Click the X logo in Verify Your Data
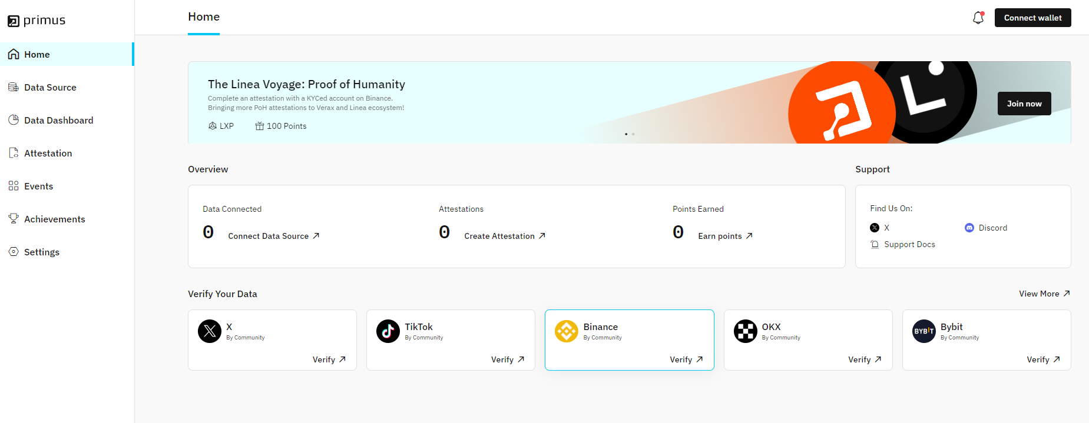The height and width of the screenshot is (423, 1089). [209, 331]
